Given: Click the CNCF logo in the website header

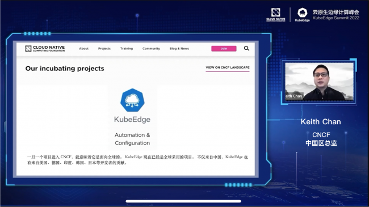Looking at the screenshot, I should coord(45,48).
